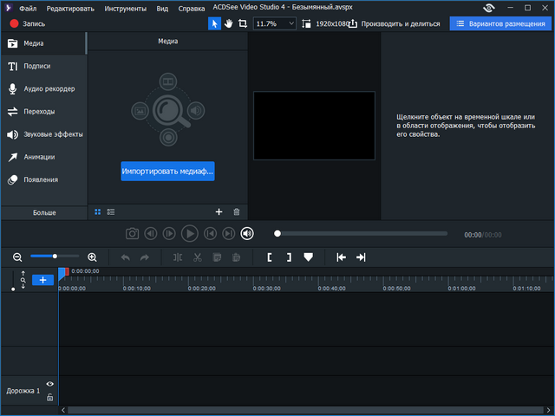555x416 pixels.
Task: Select the crop tool in top toolbar
Action: click(x=243, y=23)
